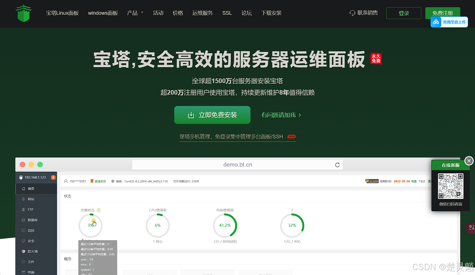The width and height of the screenshot is (475, 275).
Task: Select 防火墙 in the panel sidebar
Action: [x=36, y=251]
